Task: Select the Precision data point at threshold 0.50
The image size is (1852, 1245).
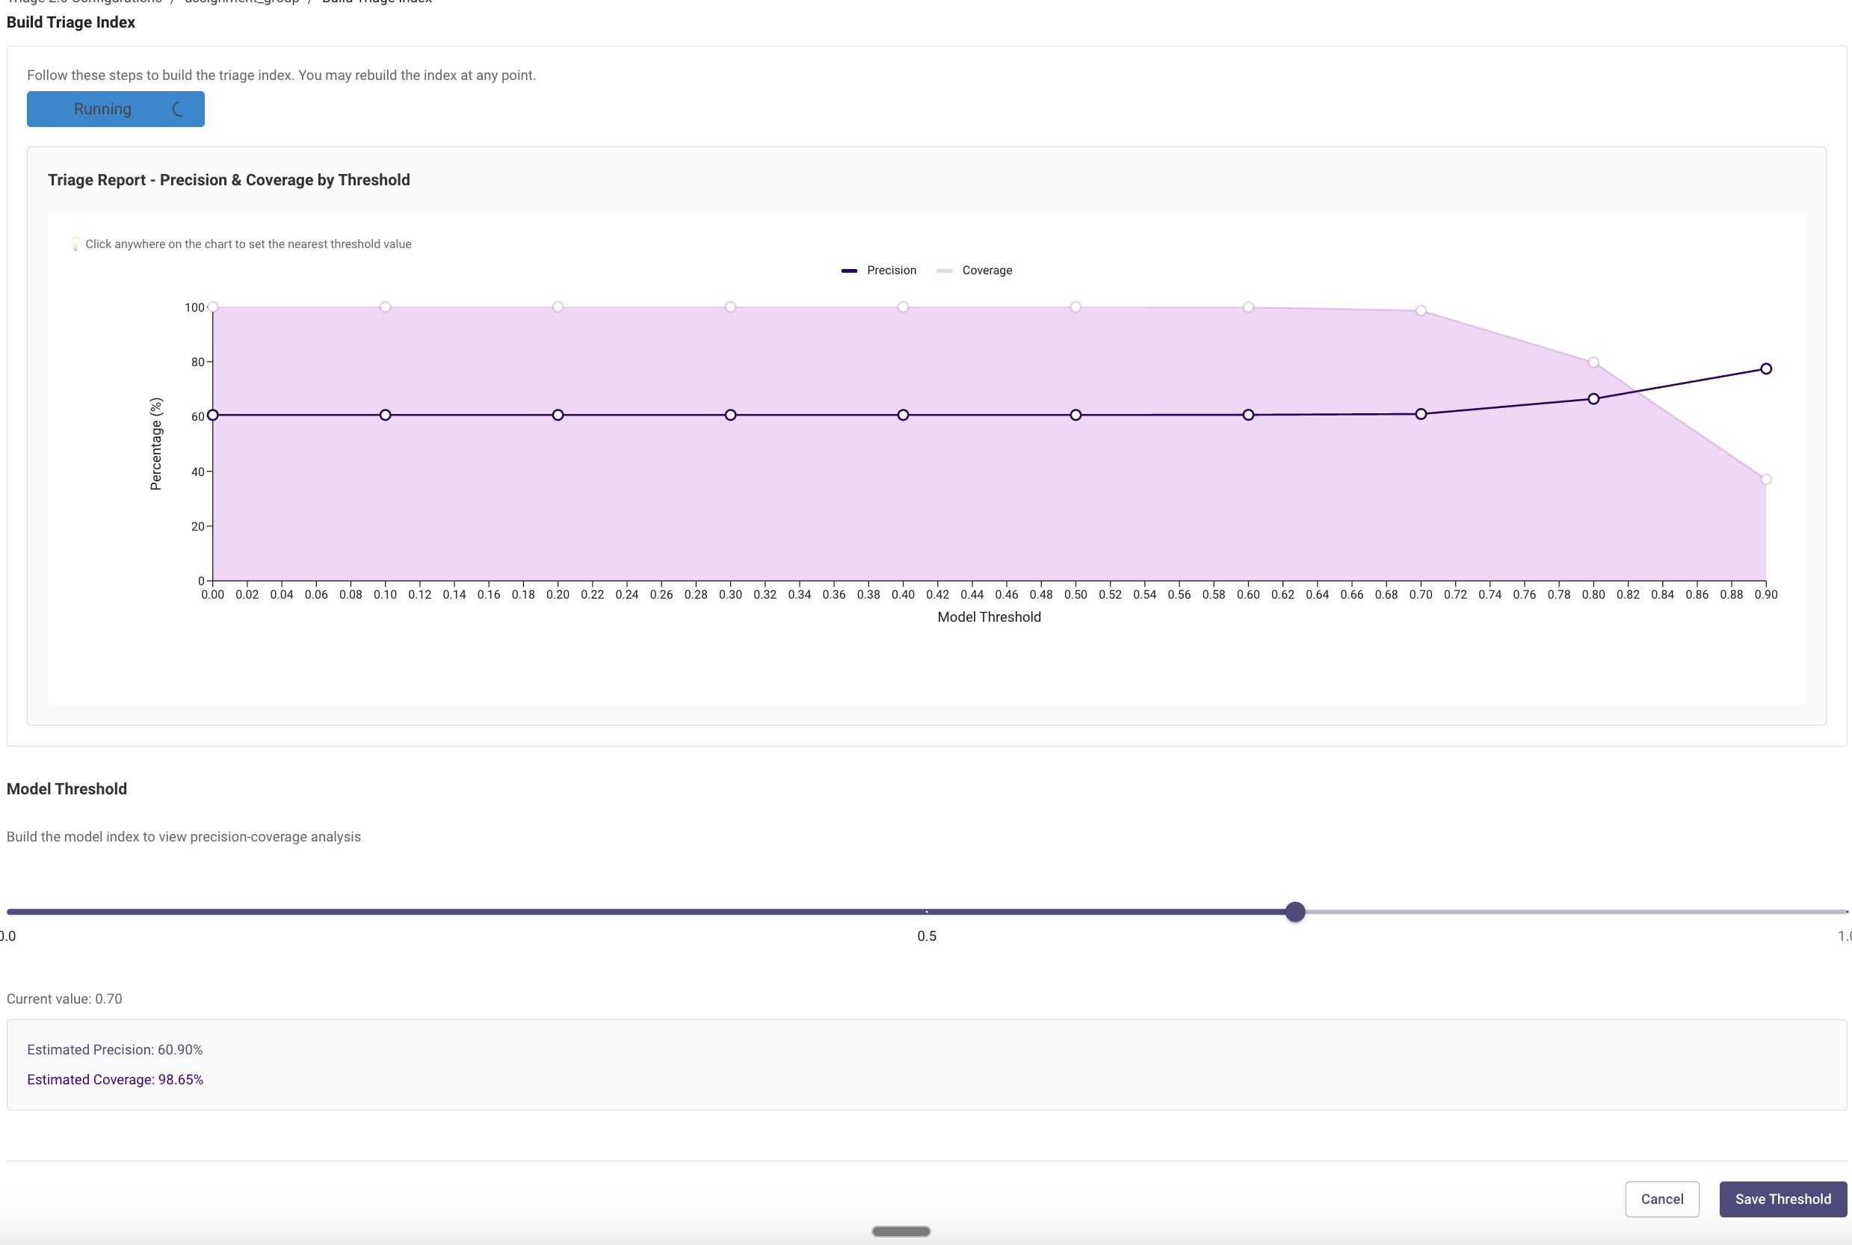Action: click(x=1075, y=415)
